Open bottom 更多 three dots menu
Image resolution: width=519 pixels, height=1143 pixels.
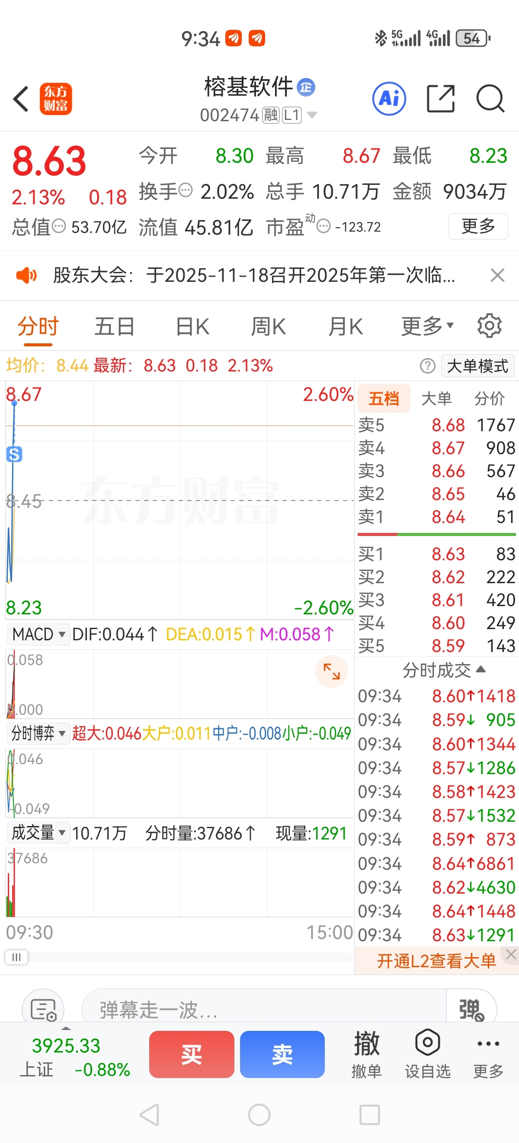488,1054
